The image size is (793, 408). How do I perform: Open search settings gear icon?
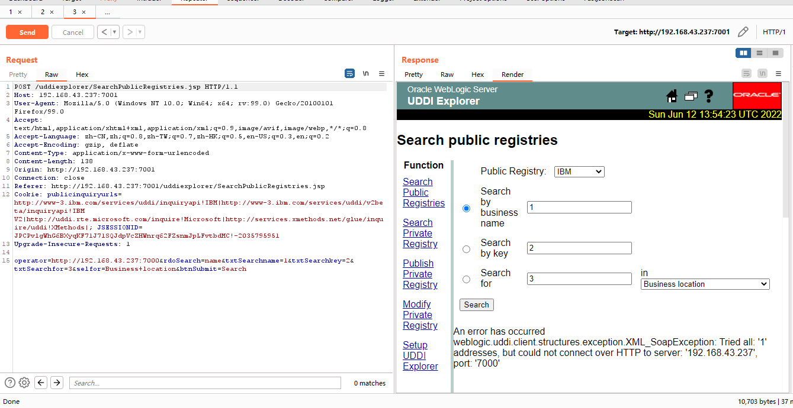click(24, 383)
